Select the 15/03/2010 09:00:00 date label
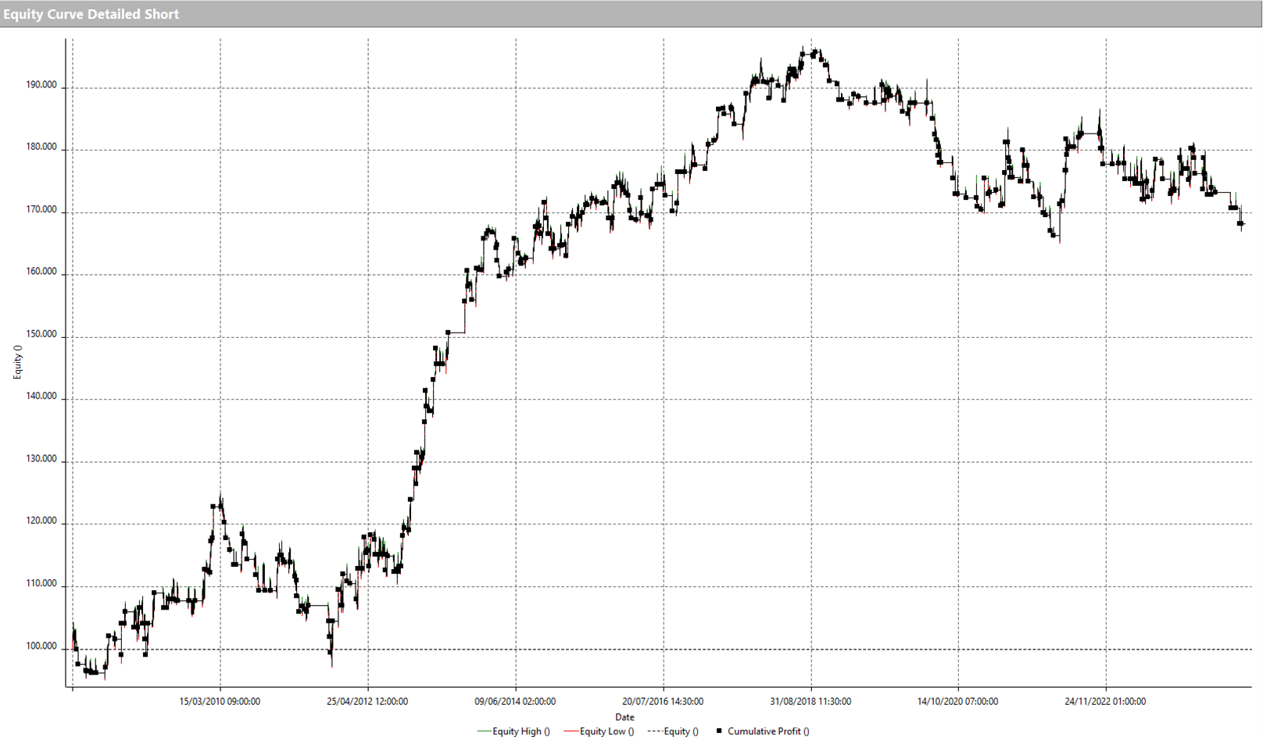This screenshot has width=1263, height=740. (220, 702)
